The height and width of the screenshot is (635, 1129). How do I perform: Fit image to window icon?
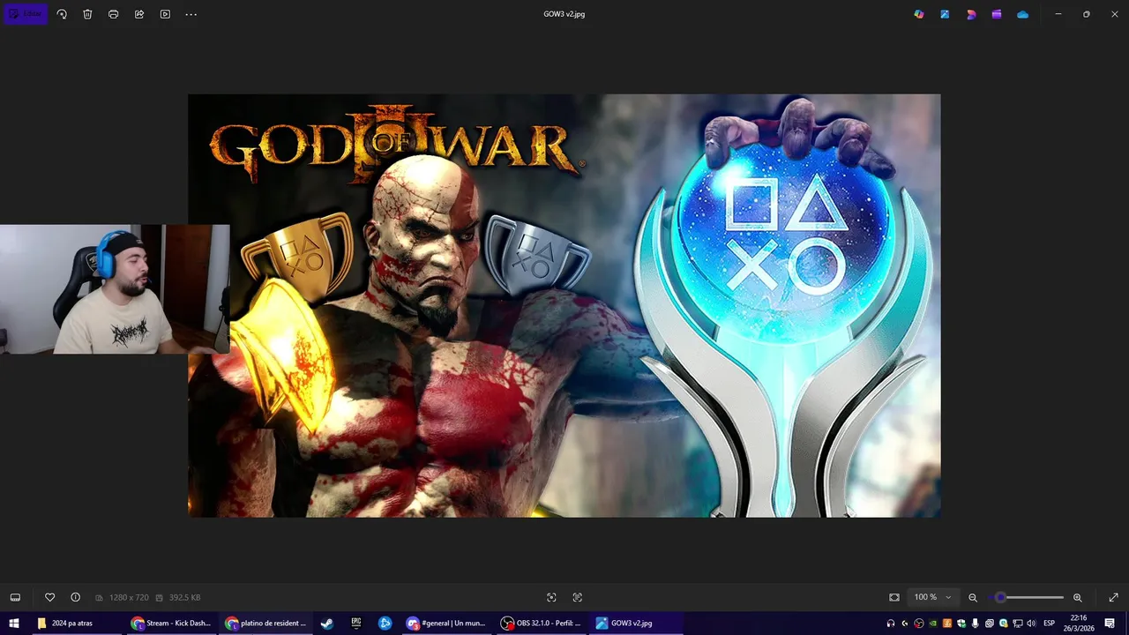894,597
